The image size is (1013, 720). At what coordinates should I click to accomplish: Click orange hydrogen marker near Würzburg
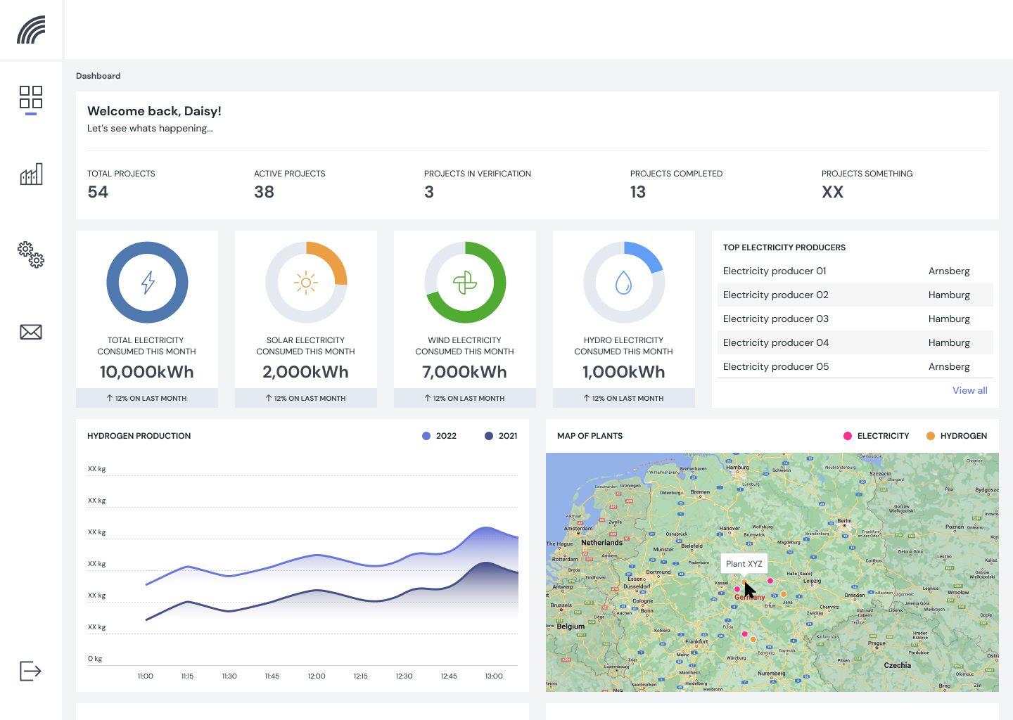click(x=753, y=639)
